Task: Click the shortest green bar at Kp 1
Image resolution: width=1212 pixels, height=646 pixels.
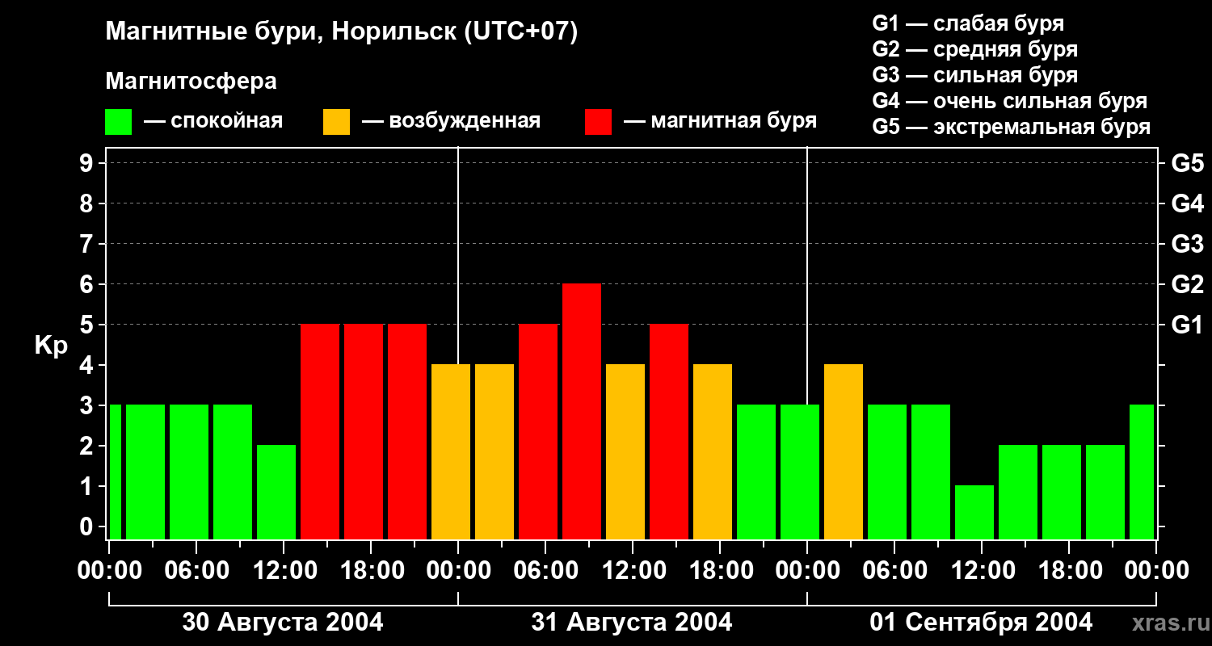Action: coord(974,513)
